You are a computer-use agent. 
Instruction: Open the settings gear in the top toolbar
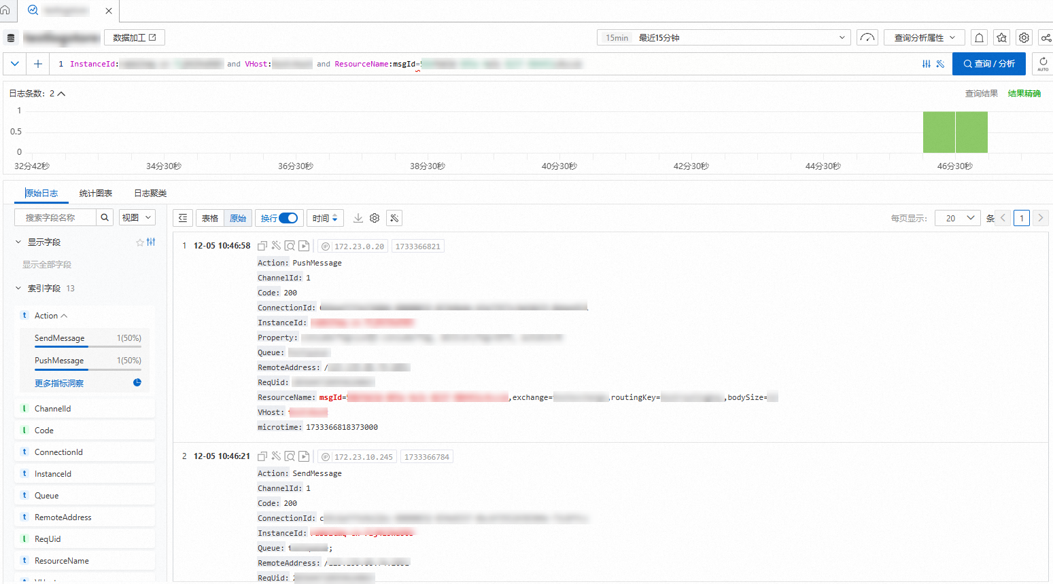(1024, 37)
